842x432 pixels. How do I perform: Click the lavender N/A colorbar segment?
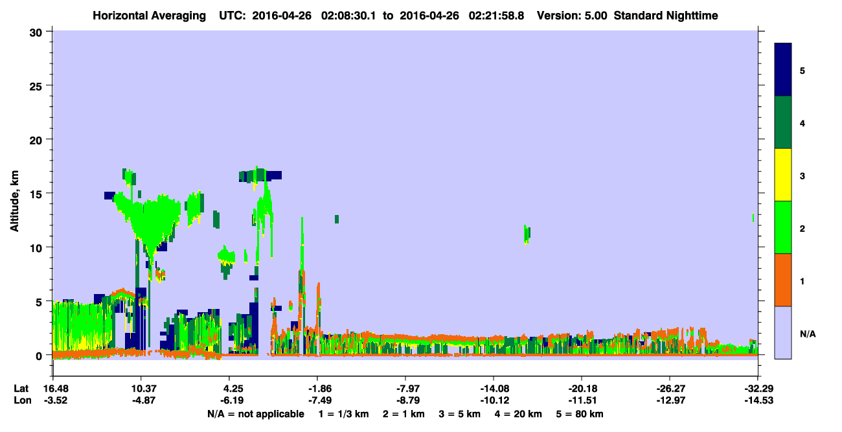(x=783, y=332)
